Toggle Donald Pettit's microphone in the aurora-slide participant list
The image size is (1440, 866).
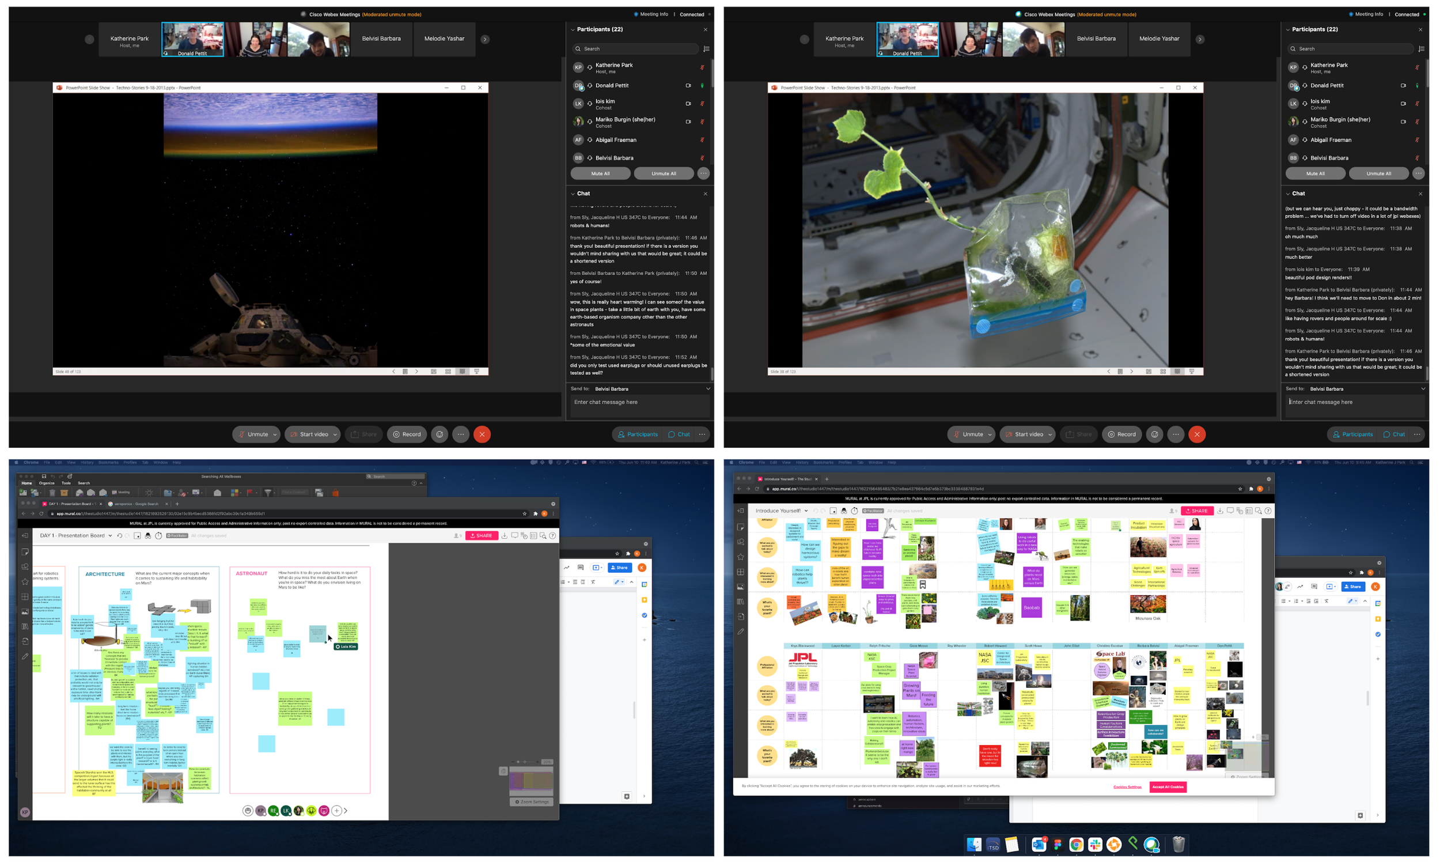click(x=702, y=86)
